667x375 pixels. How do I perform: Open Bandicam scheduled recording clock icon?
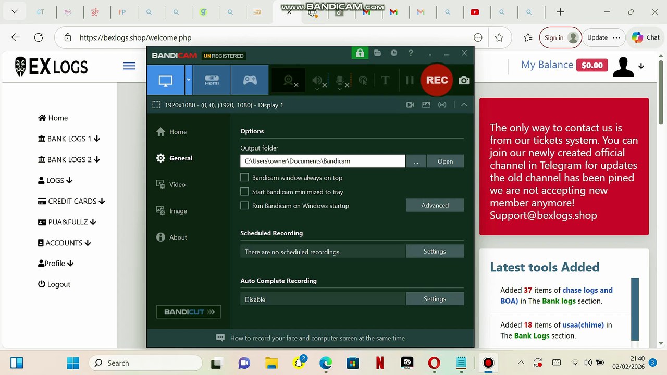pyautogui.click(x=394, y=53)
